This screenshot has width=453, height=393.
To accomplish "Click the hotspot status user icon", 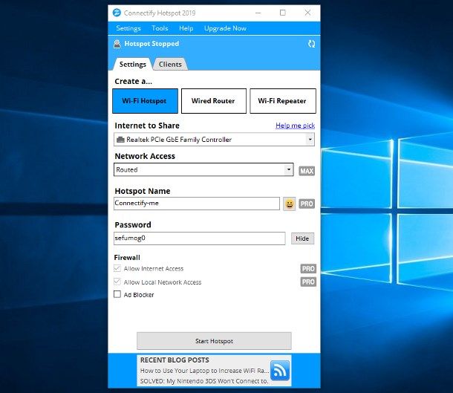I will click(117, 44).
